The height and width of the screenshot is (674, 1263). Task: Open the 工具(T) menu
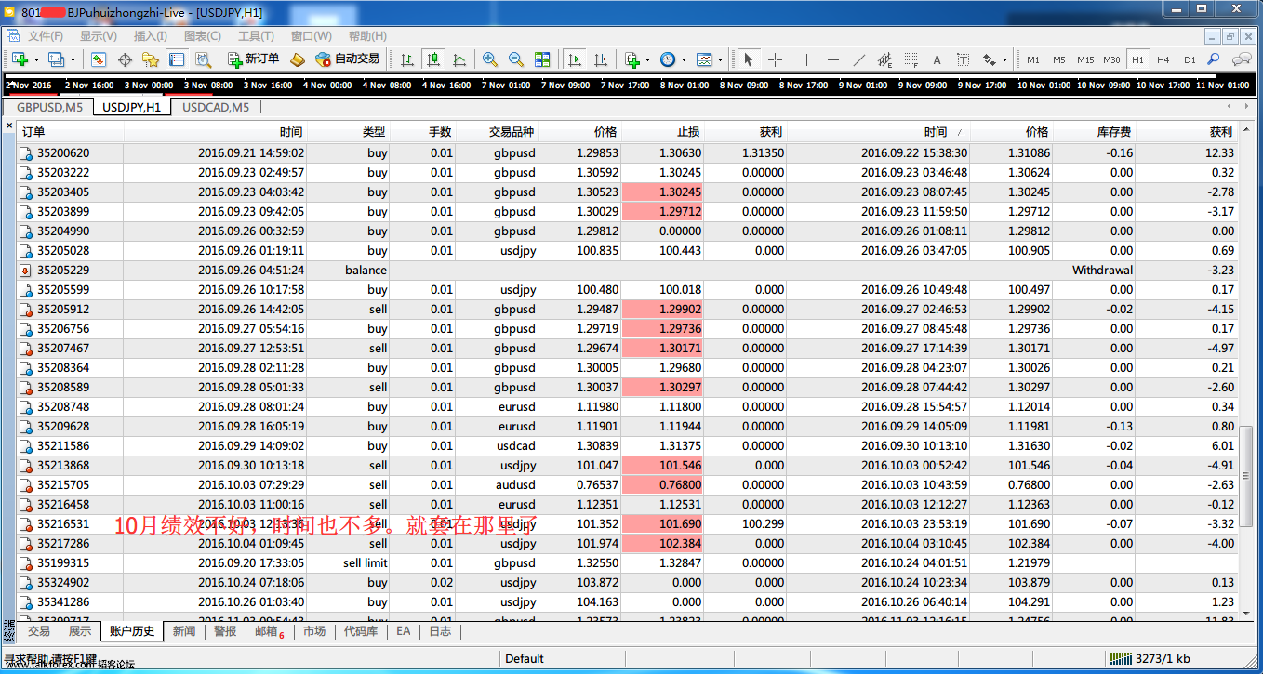coord(256,36)
